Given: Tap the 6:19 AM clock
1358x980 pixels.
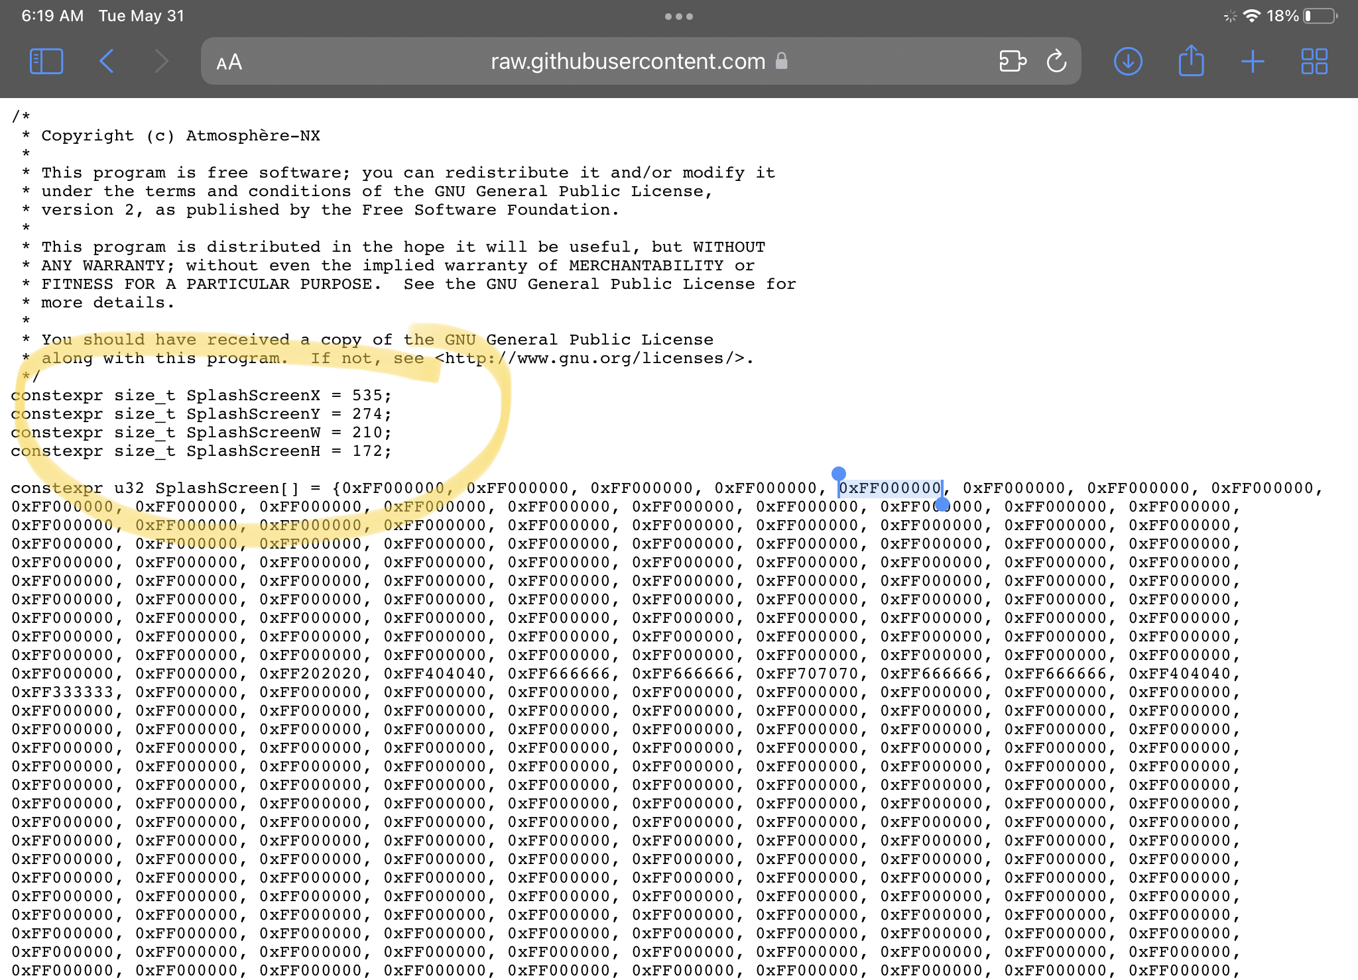Looking at the screenshot, I should (x=52, y=16).
